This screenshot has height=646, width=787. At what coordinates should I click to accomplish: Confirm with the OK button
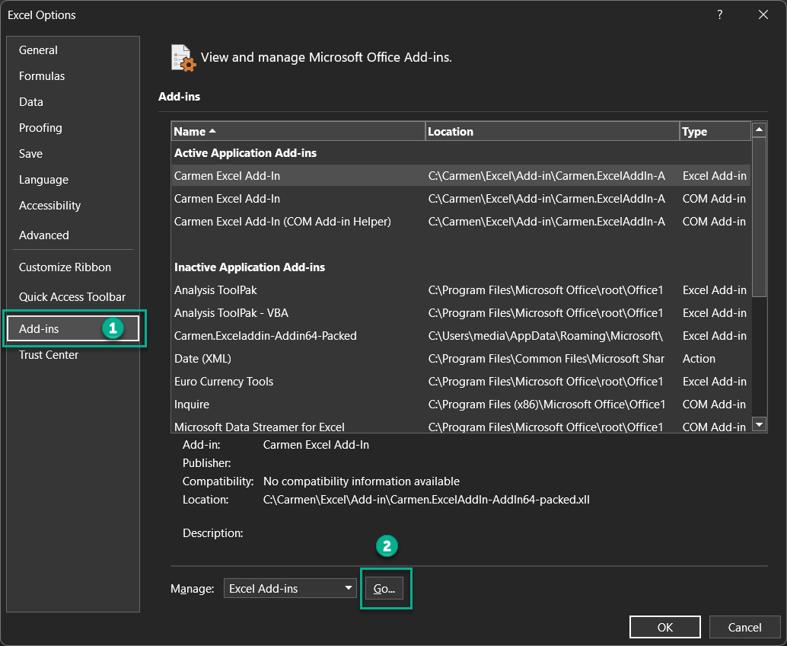pos(664,627)
